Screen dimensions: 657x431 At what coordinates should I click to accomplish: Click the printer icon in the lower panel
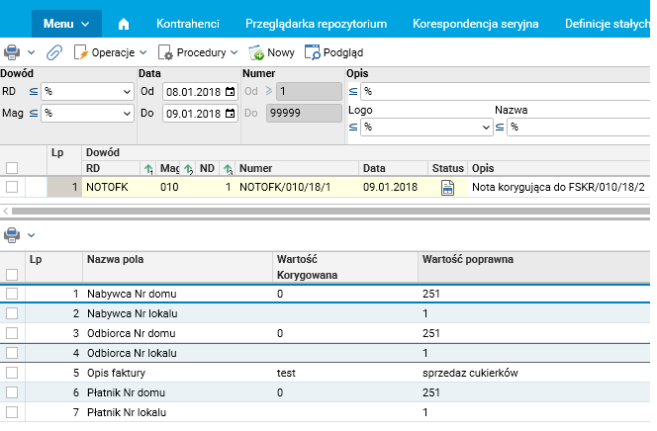[x=12, y=234]
